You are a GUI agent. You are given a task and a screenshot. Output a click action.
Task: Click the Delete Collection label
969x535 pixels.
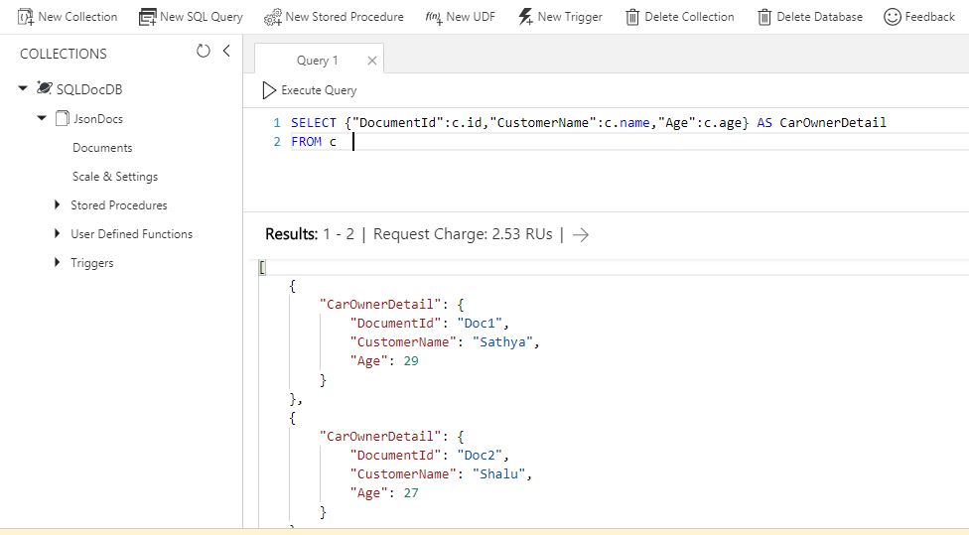click(690, 17)
